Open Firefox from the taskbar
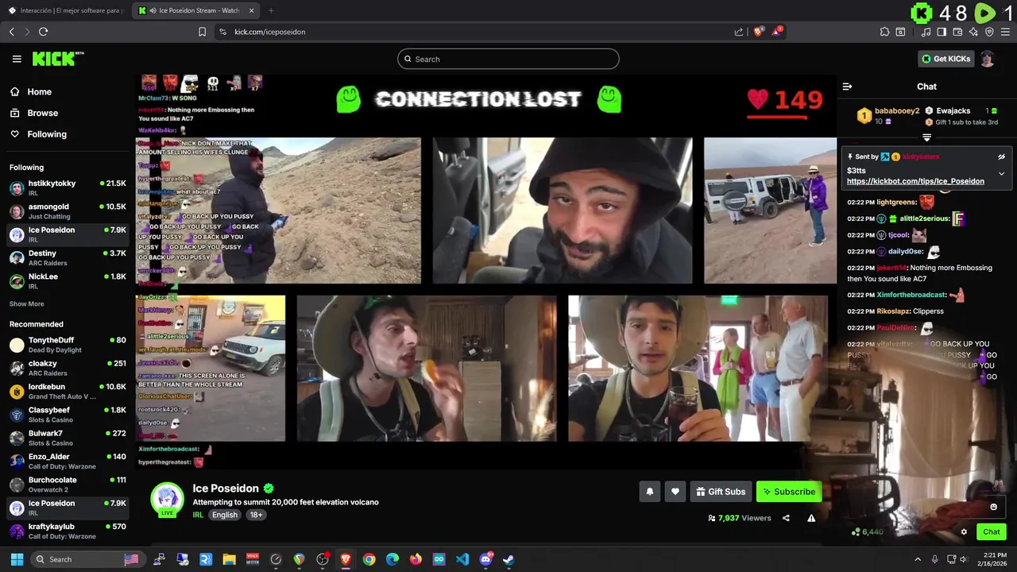 [x=416, y=559]
